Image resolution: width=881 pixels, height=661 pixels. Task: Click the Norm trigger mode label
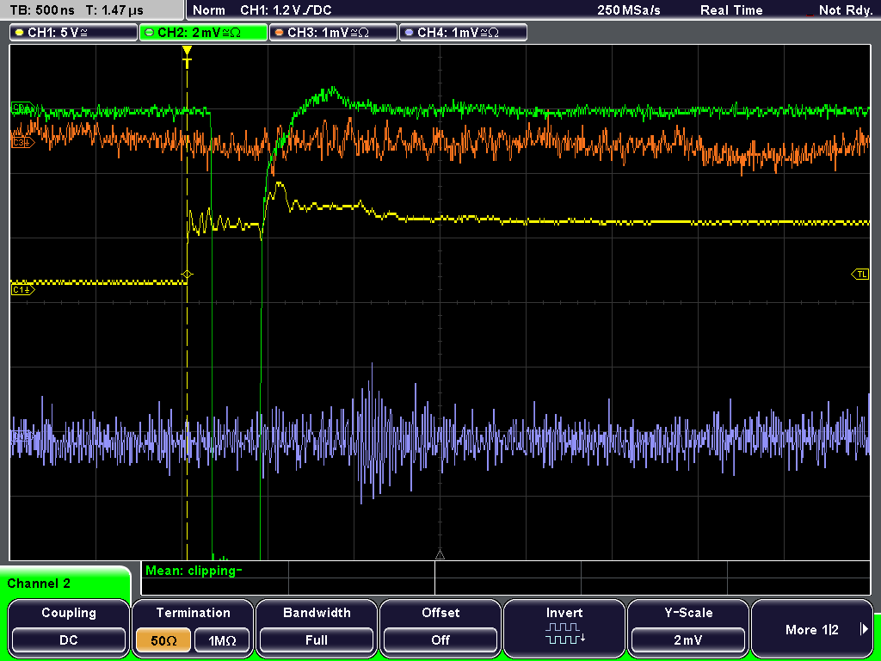[208, 10]
